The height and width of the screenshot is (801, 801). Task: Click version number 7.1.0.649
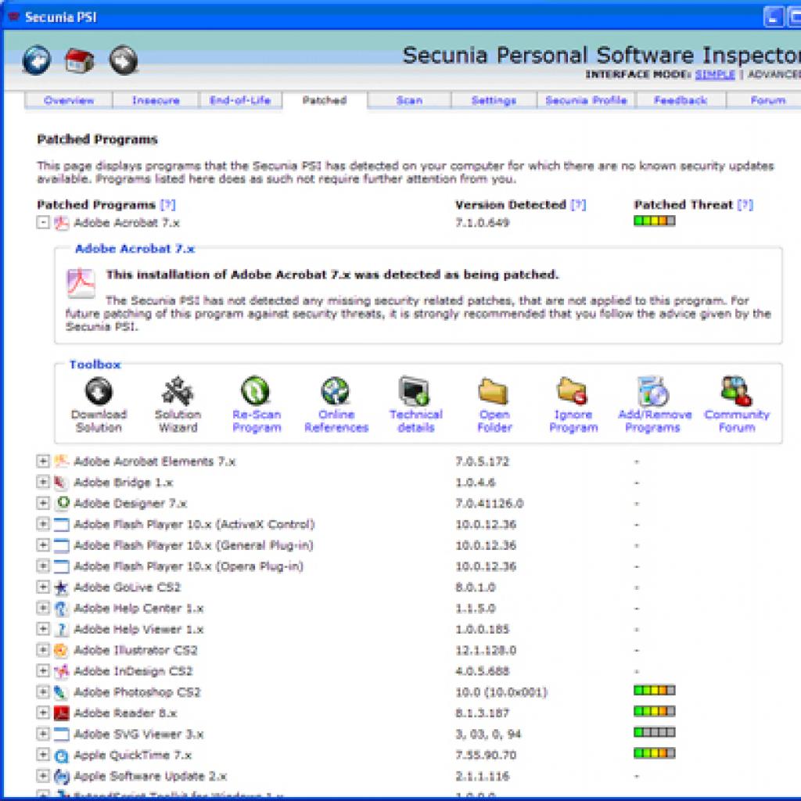[x=482, y=223]
